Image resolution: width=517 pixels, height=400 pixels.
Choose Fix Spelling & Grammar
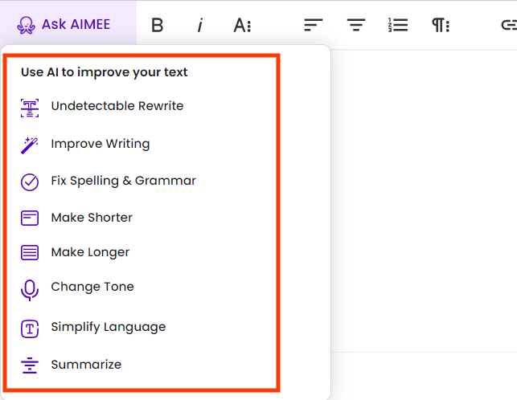point(123,181)
